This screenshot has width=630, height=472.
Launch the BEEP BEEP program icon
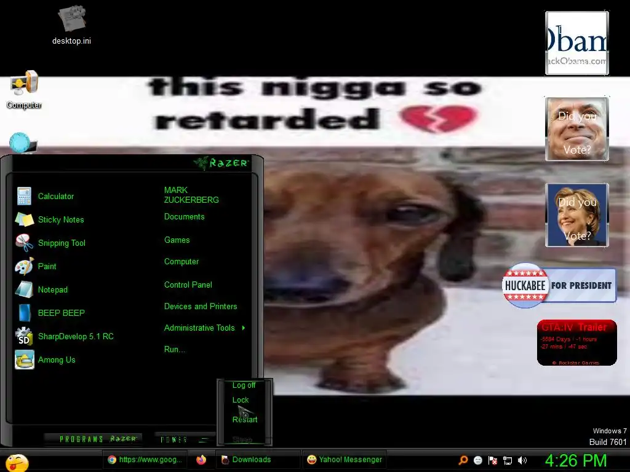pos(24,313)
